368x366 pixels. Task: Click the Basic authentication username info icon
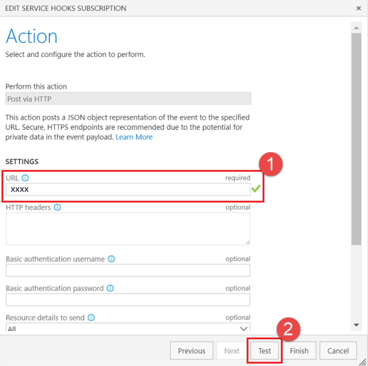coord(111,259)
